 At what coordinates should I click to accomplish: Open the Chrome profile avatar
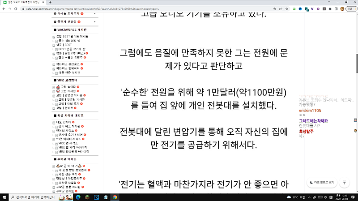(x=342, y=9)
